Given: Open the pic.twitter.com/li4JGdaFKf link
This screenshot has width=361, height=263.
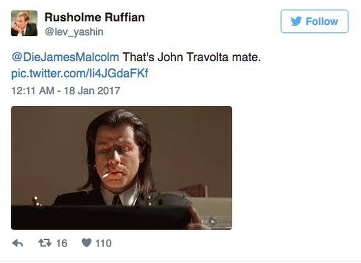Looking at the screenshot, I should pyautogui.click(x=79, y=73).
